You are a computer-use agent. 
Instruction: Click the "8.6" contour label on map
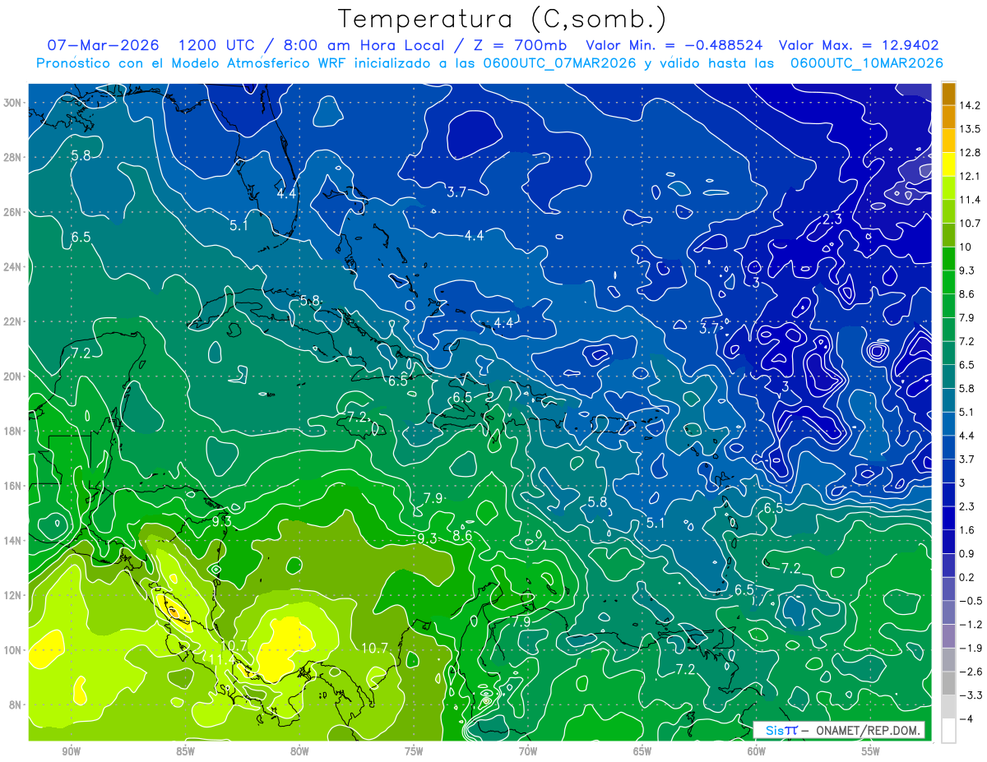462,535
